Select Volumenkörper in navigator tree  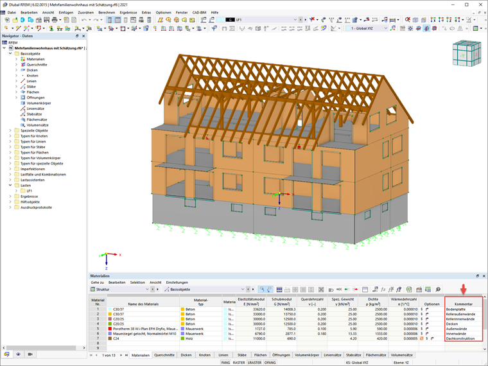pos(39,103)
